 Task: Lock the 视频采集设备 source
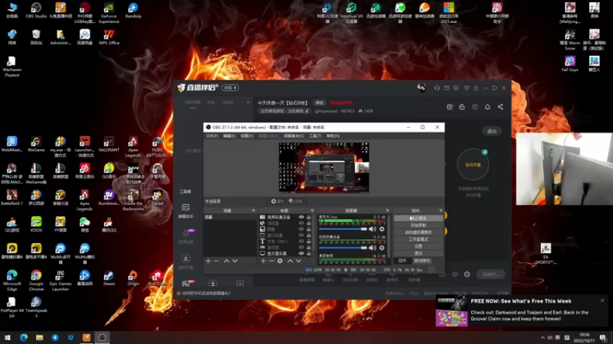pos(309,217)
